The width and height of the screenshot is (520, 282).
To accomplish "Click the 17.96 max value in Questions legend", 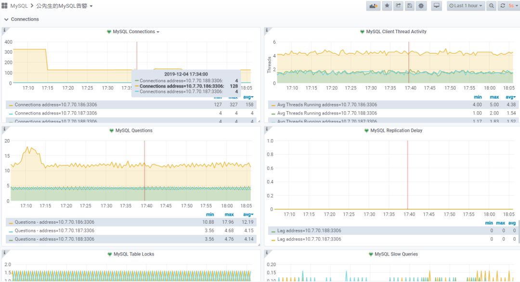I will [x=228, y=222].
